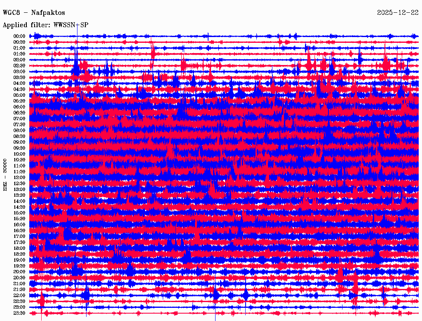Select the 06:00 time label
422x321 pixels.
click(19, 107)
